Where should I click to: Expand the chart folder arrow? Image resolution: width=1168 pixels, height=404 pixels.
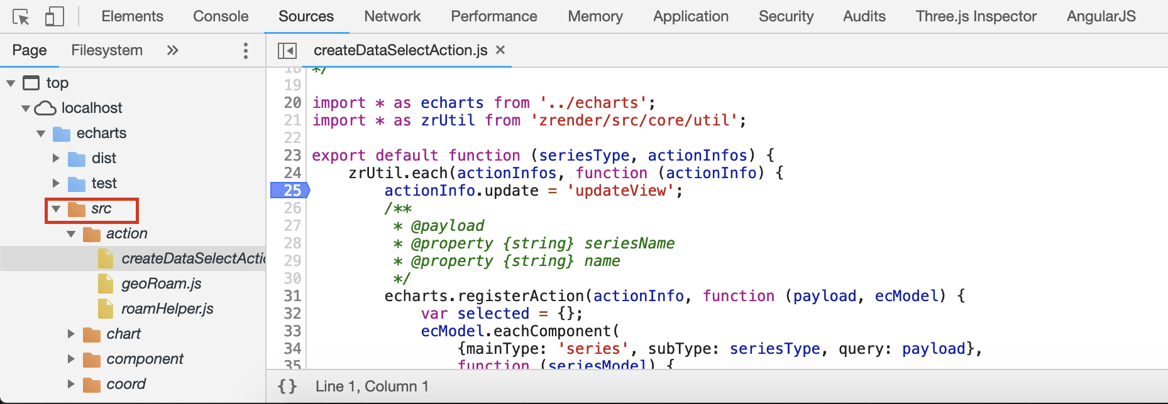point(71,334)
